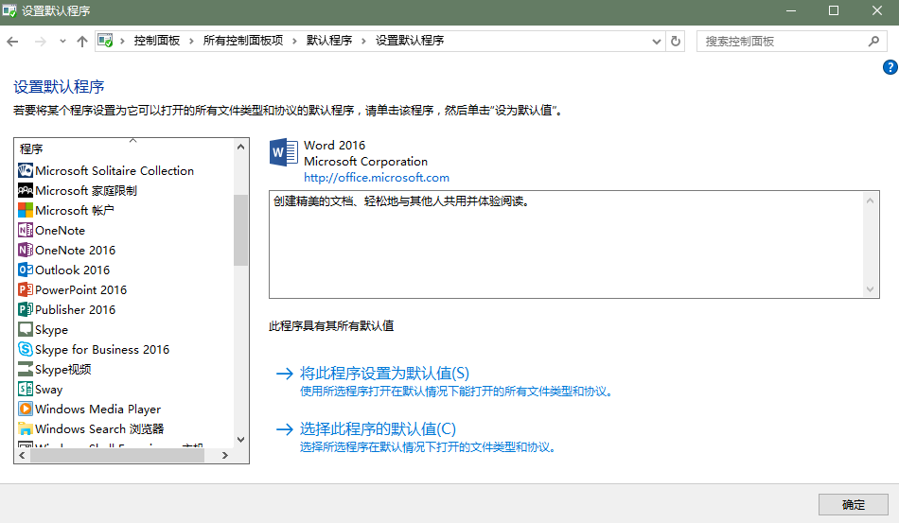The width and height of the screenshot is (899, 523).
Task: Expand the chevron after 控制面板 breadcrumb
Action: click(191, 41)
